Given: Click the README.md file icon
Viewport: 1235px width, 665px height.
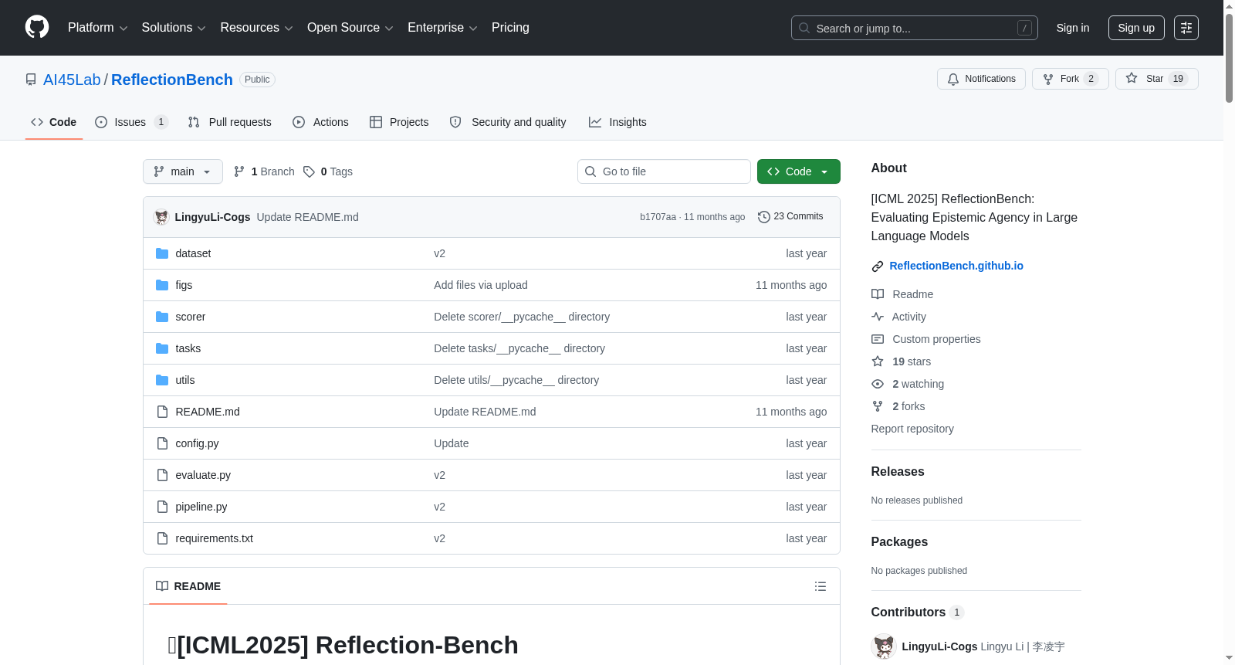Looking at the screenshot, I should [162, 412].
